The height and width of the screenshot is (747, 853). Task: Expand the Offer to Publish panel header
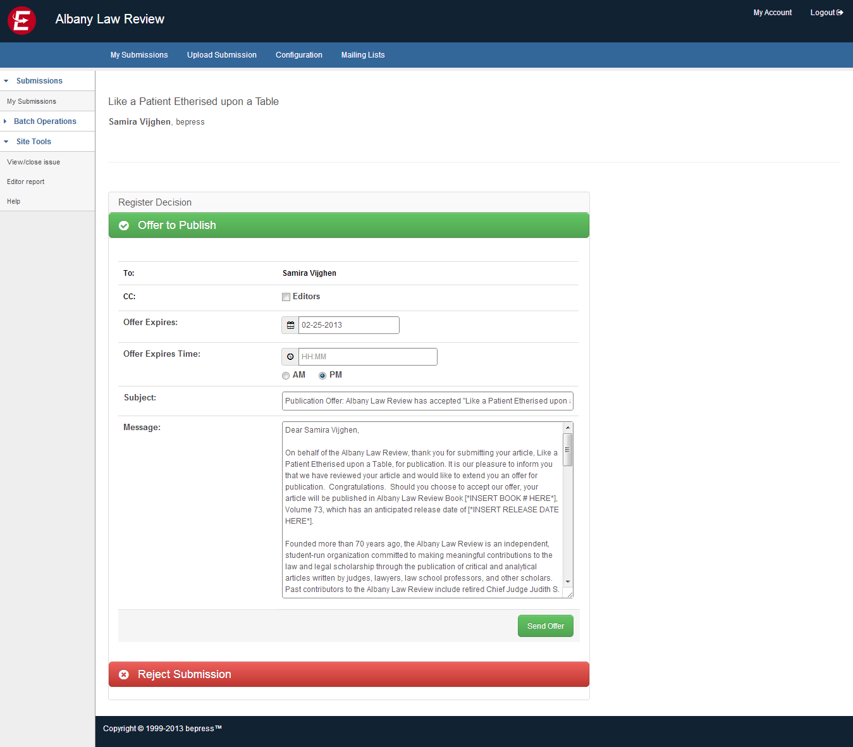349,225
